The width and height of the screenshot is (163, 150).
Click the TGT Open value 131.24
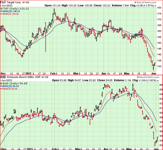coord(56,6)
